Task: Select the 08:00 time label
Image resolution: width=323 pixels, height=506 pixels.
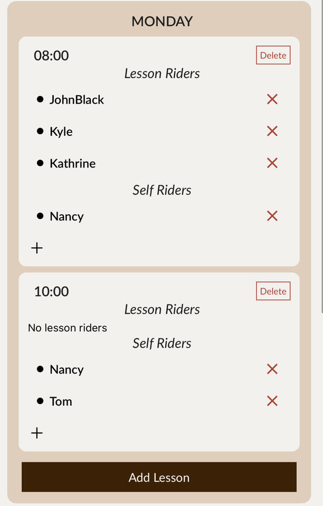Action: click(51, 55)
